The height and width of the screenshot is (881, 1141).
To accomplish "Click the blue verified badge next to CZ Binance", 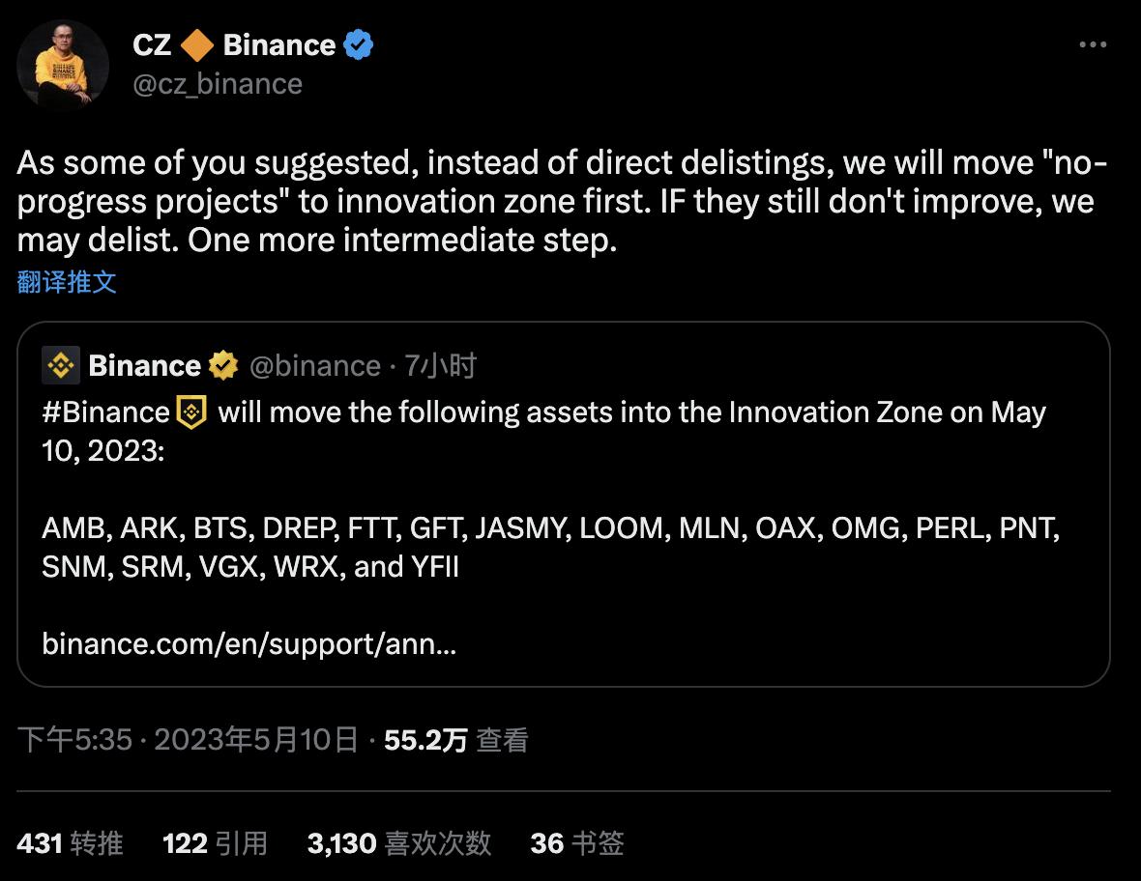I will point(359,44).
